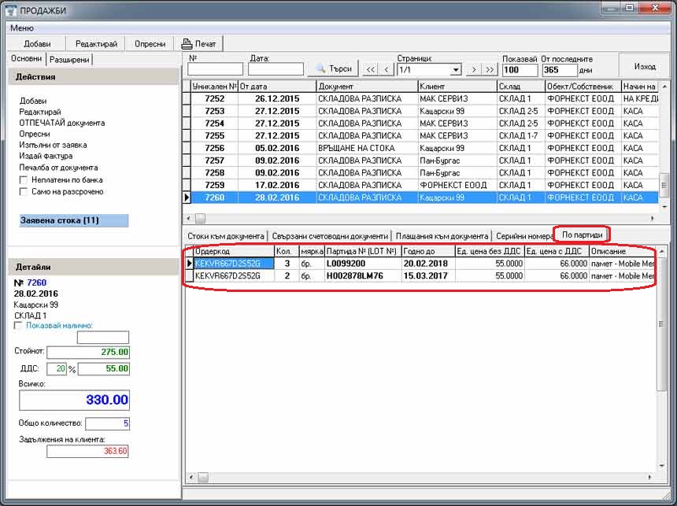Screen dimensions: 677x506
Task: Open Серийни номера tab
Action: point(523,236)
